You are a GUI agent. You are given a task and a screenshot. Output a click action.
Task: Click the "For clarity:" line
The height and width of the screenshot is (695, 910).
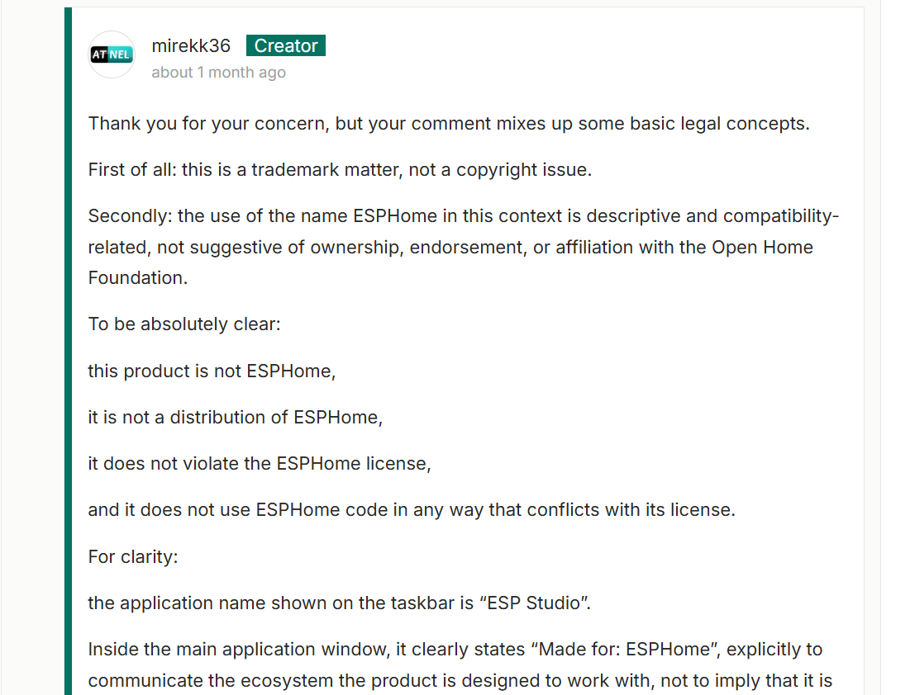click(x=133, y=557)
